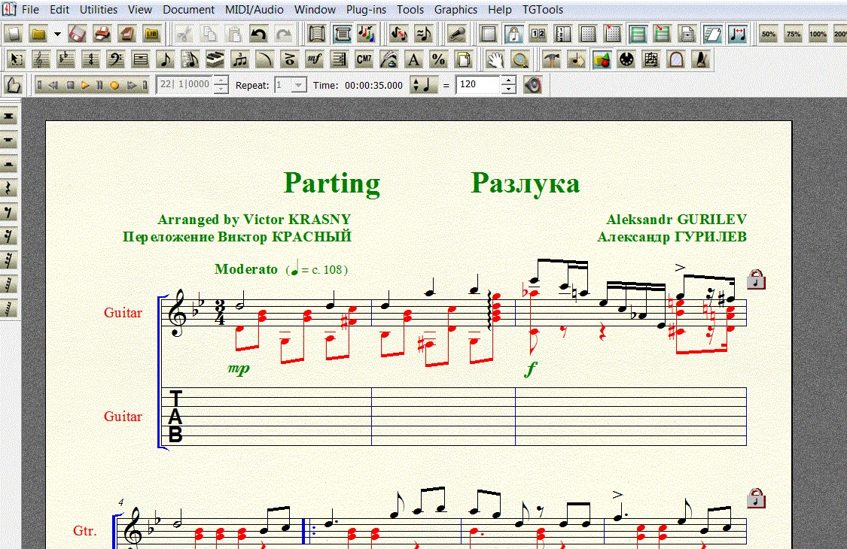Image resolution: width=847 pixels, height=549 pixels.
Task: Adjust the tempo 120 stepper arrows
Action: click(508, 85)
